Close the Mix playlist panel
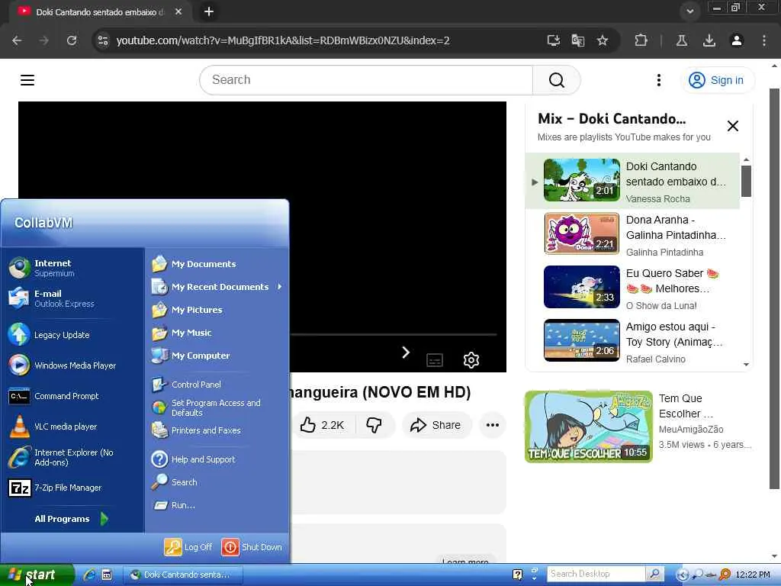This screenshot has width=781, height=586. [733, 126]
